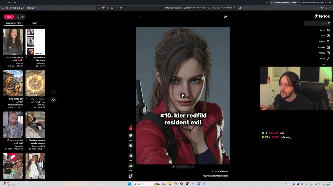
Task: Go to previous slide arrow
Action: 174,167
